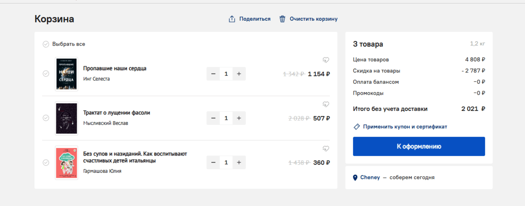The width and height of the screenshot is (525, 206).
Task: Increase quantity of 'Пропавшие наши сердца'
Action: (239, 74)
